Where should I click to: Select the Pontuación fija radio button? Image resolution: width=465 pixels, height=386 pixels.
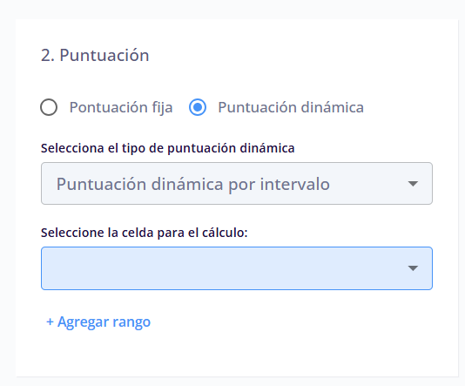pos(49,107)
